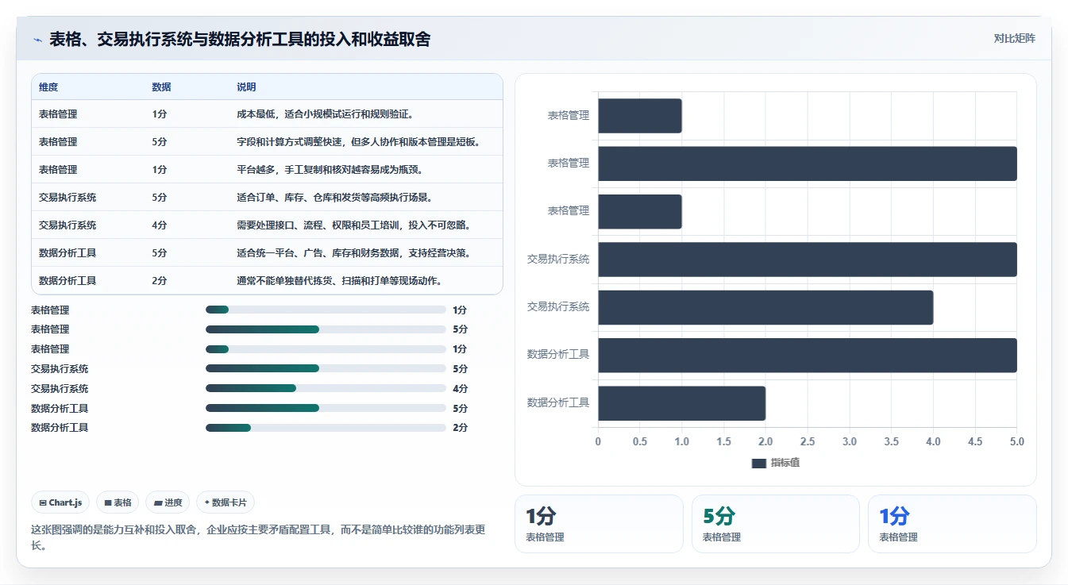Open the dark 1分 表格管理 card

(x=599, y=524)
